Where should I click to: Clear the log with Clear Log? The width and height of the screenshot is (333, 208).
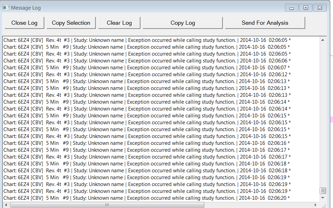[119, 23]
